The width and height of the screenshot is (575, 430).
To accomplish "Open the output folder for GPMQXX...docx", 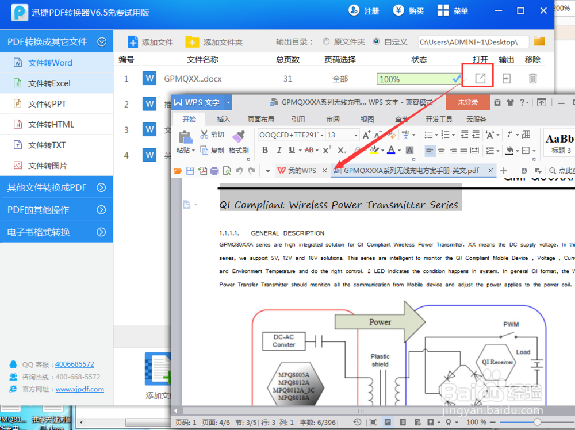I will (507, 78).
